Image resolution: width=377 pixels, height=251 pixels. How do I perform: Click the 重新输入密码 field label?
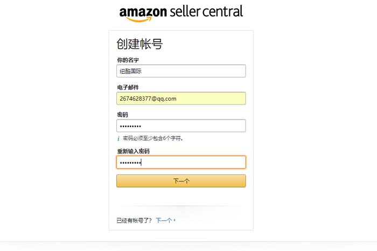[133, 151]
